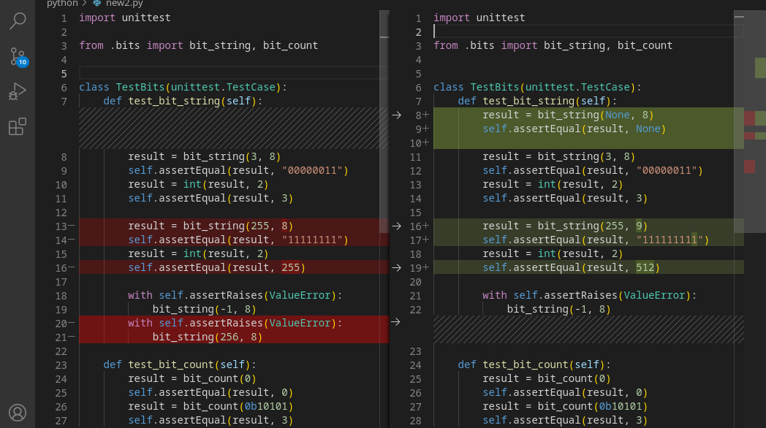The height and width of the screenshot is (428, 766).
Task: Click added line 'self.assertEqual(result, 512)'
Action: pyautogui.click(x=571, y=267)
